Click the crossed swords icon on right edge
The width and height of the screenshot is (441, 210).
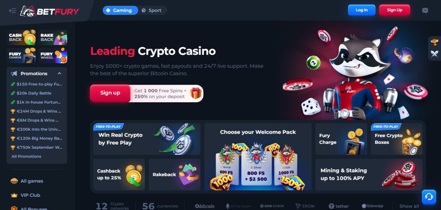pos(434,54)
